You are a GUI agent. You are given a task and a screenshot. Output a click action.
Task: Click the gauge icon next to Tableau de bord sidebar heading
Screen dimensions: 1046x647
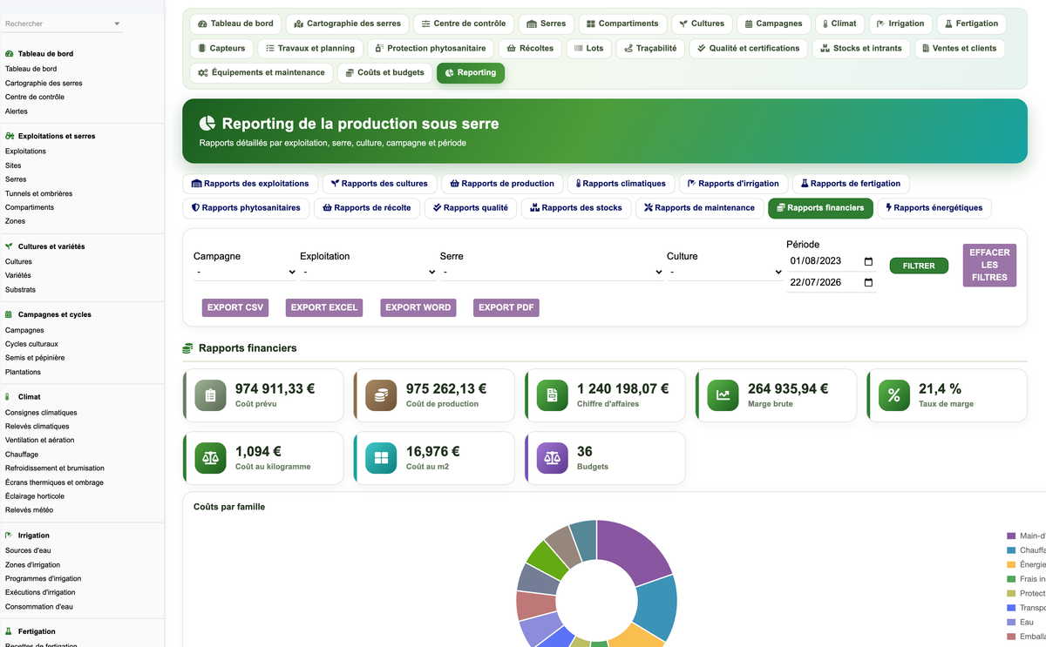pyautogui.click(x=9, y=54)
